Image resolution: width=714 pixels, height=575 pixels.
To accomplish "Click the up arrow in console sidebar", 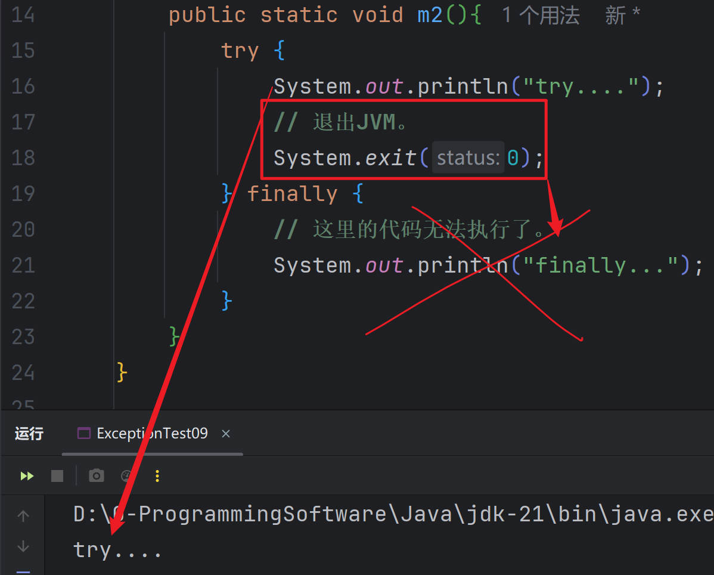I will 23,516.
